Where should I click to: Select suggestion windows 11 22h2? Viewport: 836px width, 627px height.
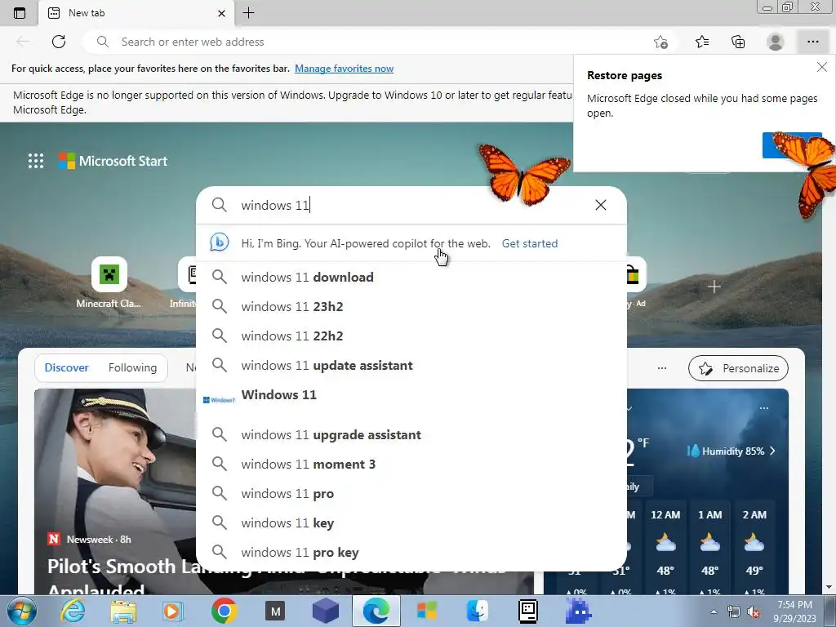411,336
